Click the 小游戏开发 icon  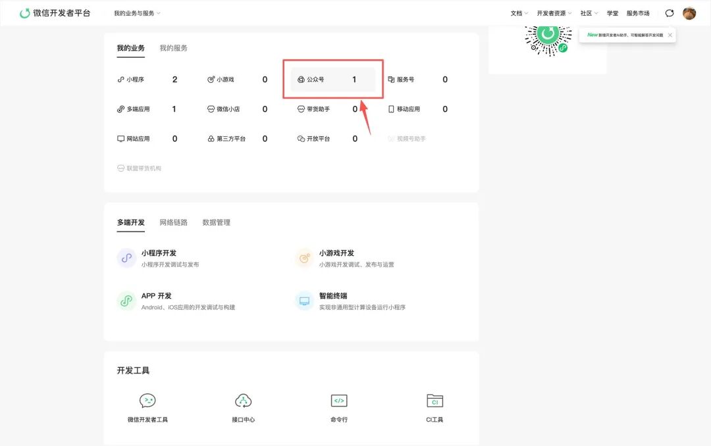(x=304, y=258)
